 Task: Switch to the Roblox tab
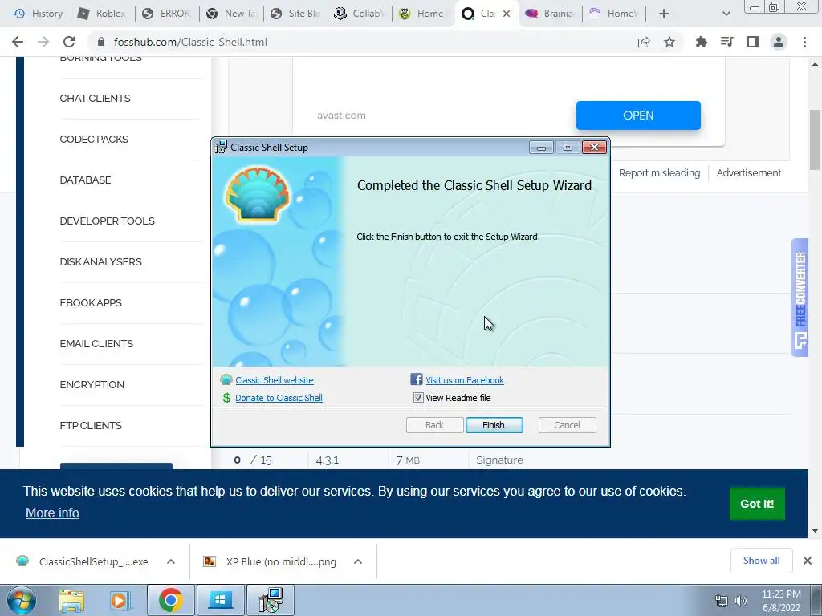click(103, 14)
